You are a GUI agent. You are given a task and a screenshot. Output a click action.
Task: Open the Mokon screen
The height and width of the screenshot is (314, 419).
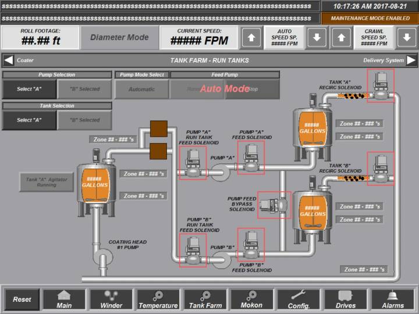pos(252,299)
